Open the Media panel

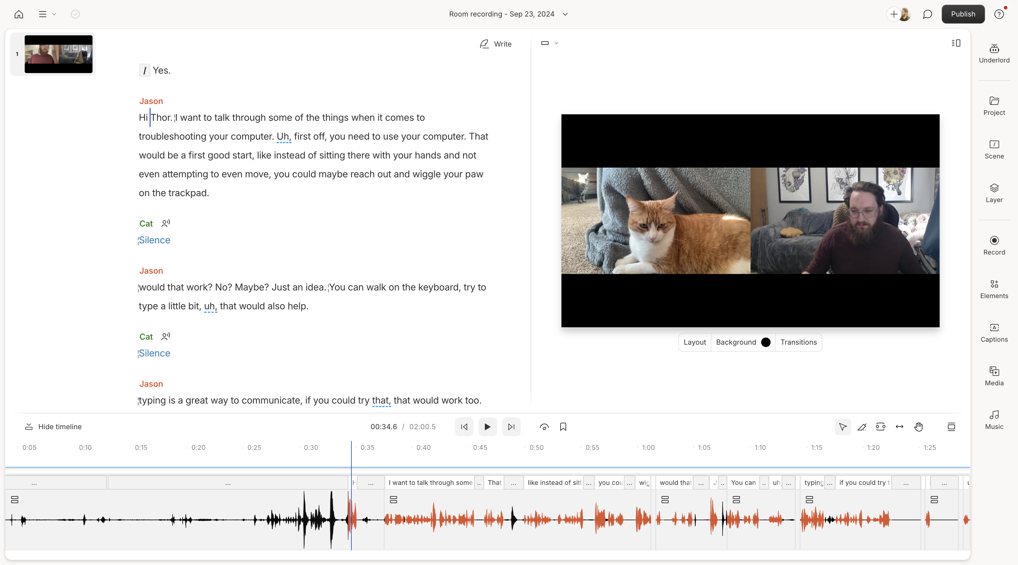(994, 376)
